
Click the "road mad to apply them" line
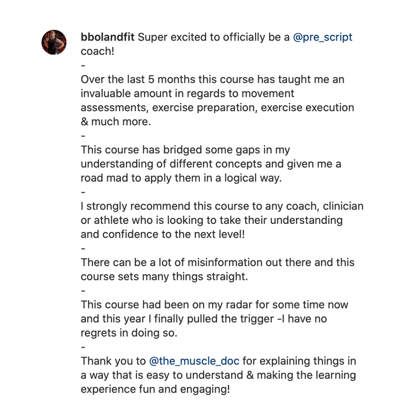click(181, 178)
